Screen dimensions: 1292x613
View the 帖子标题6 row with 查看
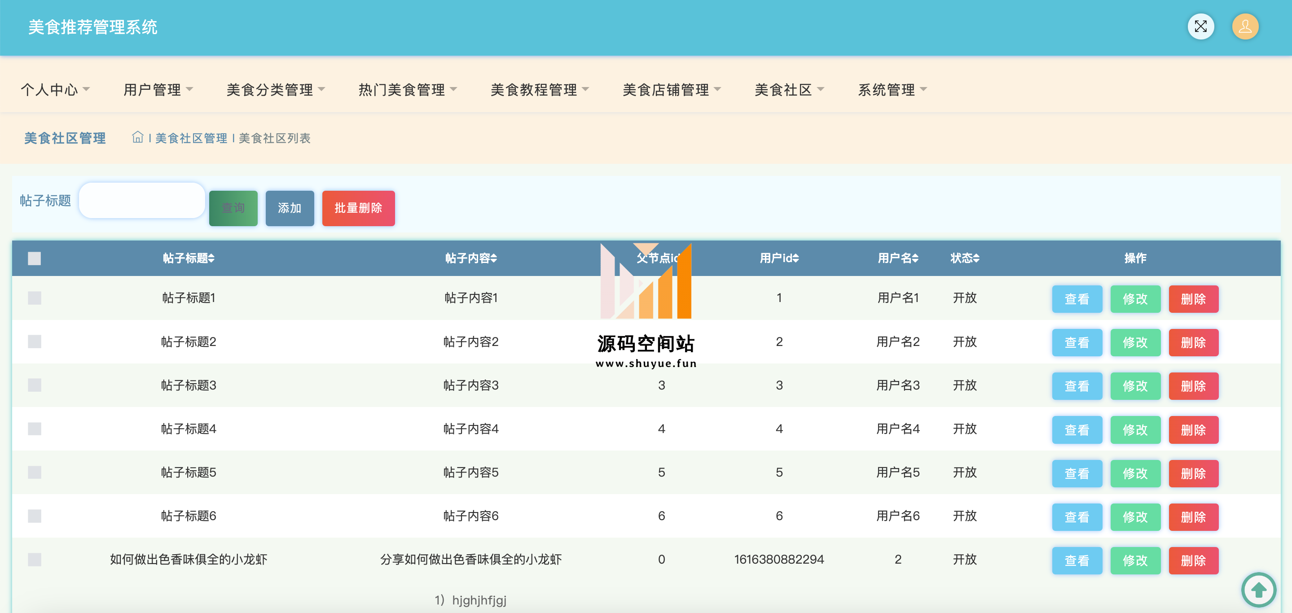click(1077, 517)
